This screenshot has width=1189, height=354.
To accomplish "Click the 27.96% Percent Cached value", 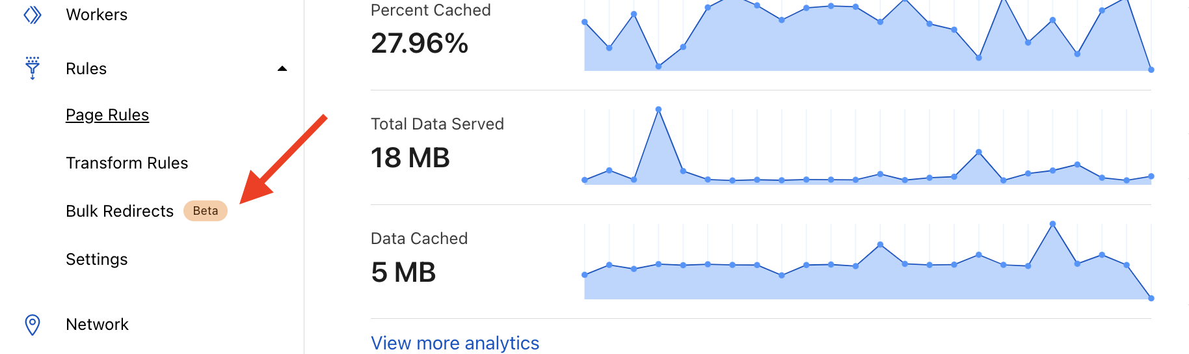I will click(420, 44).
